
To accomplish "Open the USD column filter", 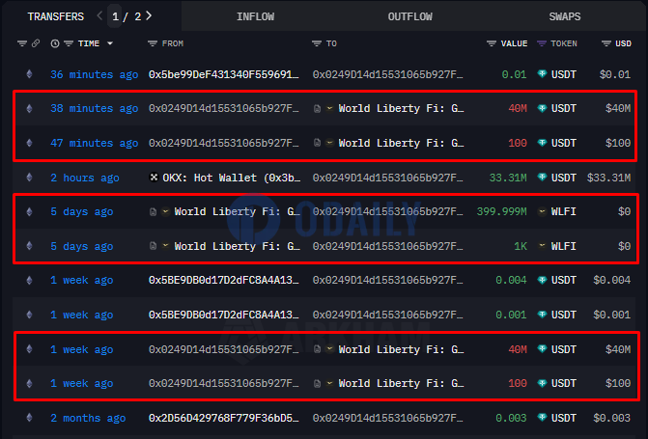I will tap(606, 43).
